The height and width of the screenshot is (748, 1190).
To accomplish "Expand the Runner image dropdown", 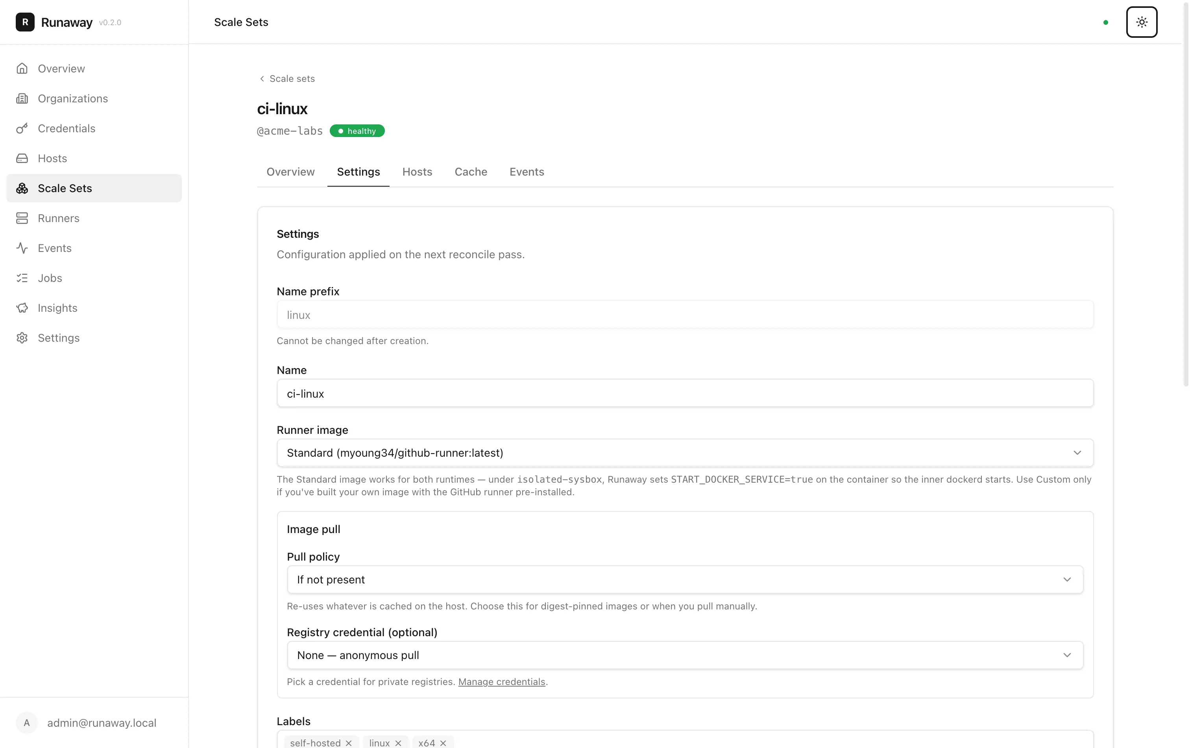I will [685, 453].
